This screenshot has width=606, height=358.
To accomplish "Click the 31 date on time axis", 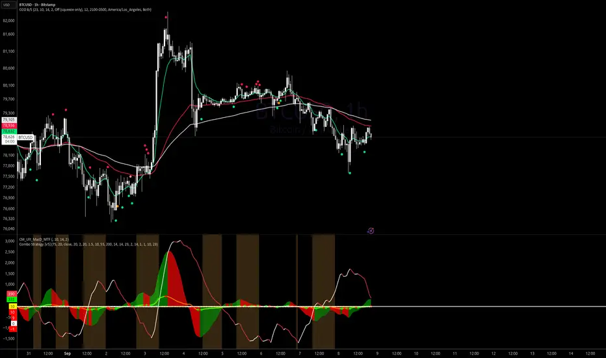I will point(29,353).
